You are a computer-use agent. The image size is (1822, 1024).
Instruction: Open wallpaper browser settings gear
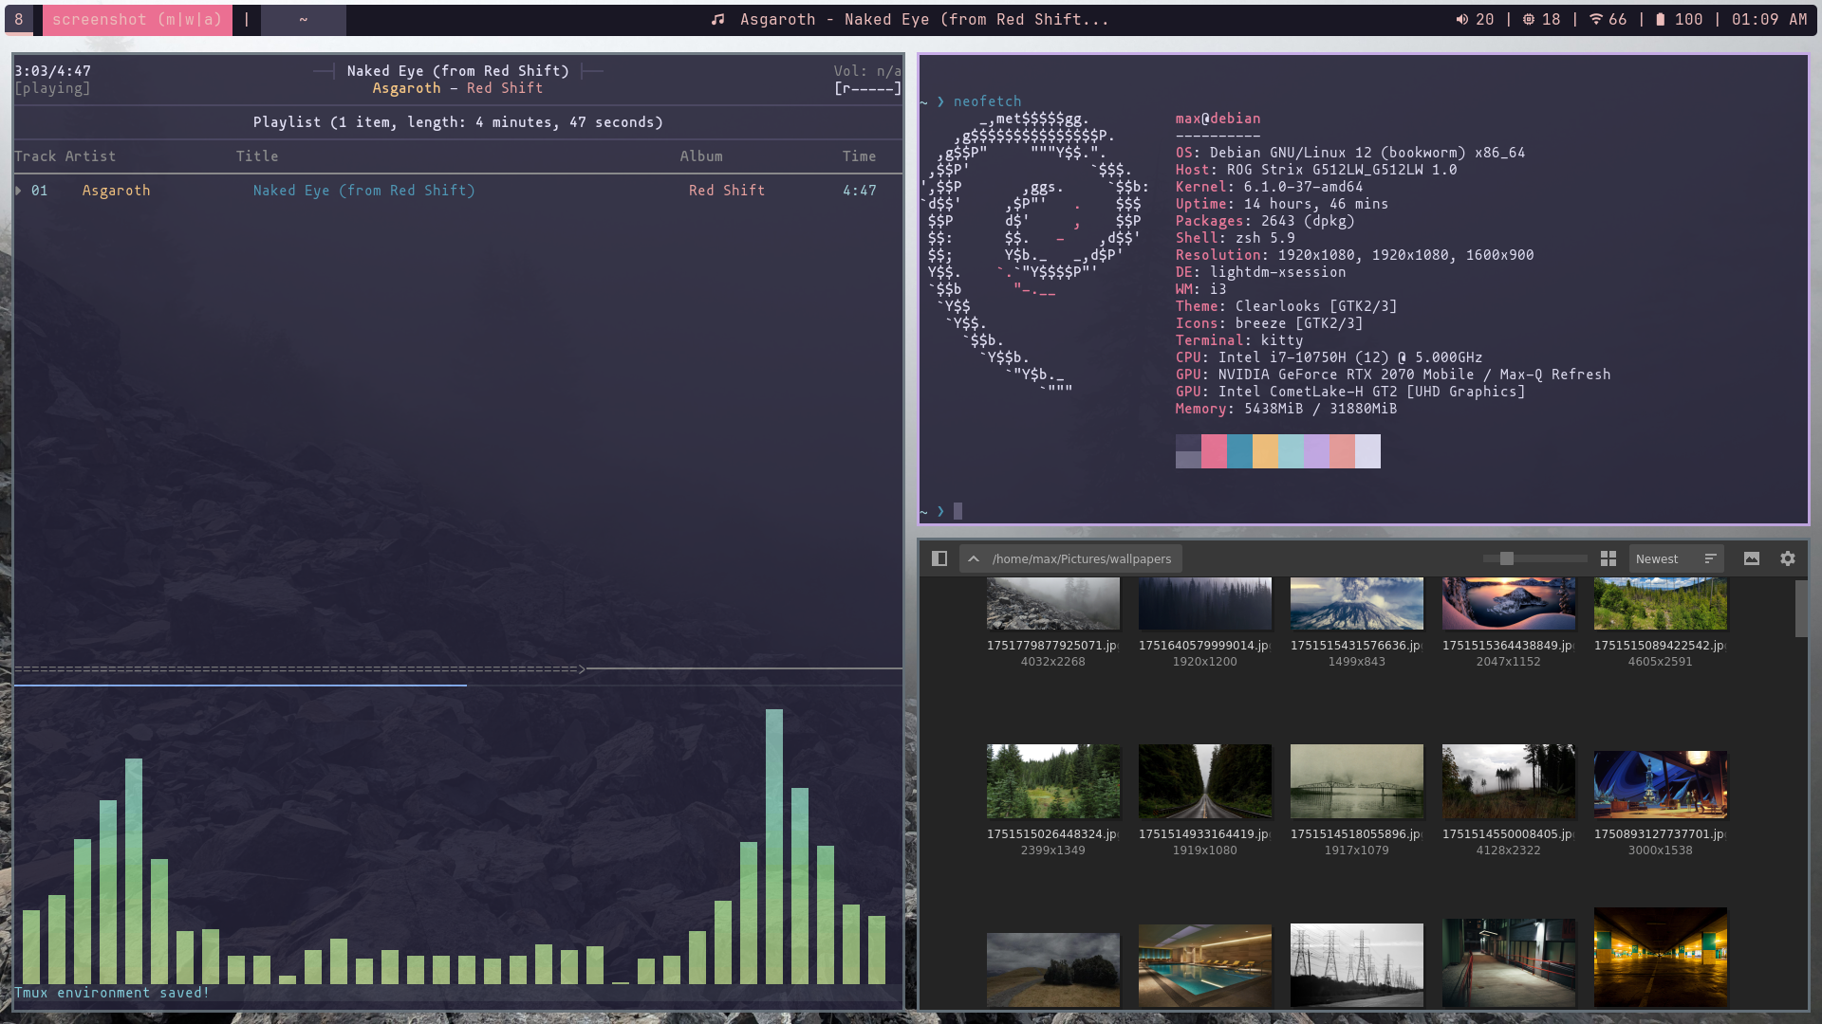(x=1788, y=558)
